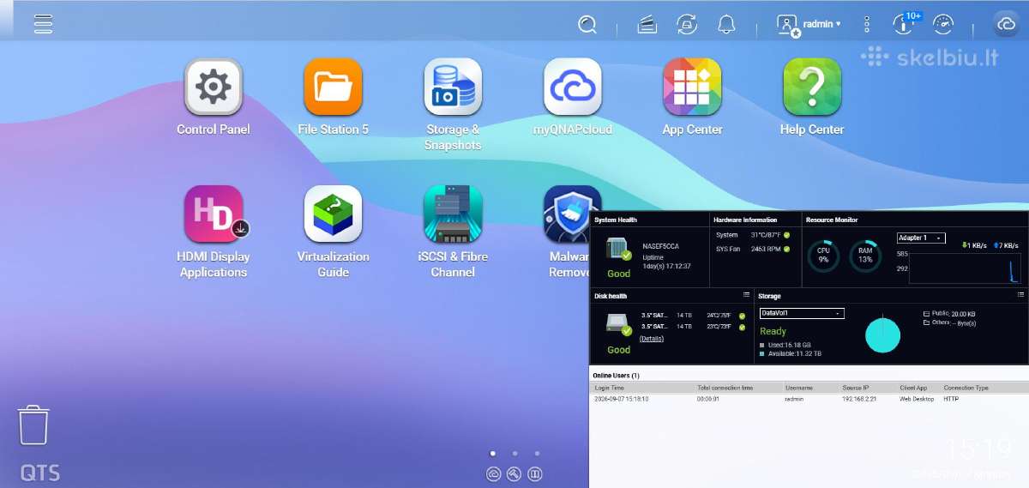Select the SYS Fan 2463 RPM row
This screenshot has width=1029, height=488.
click(x=753, y=249)
